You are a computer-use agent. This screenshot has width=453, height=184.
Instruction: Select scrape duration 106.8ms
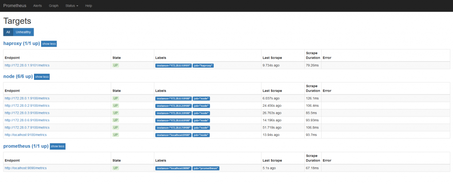click(311, 128)
